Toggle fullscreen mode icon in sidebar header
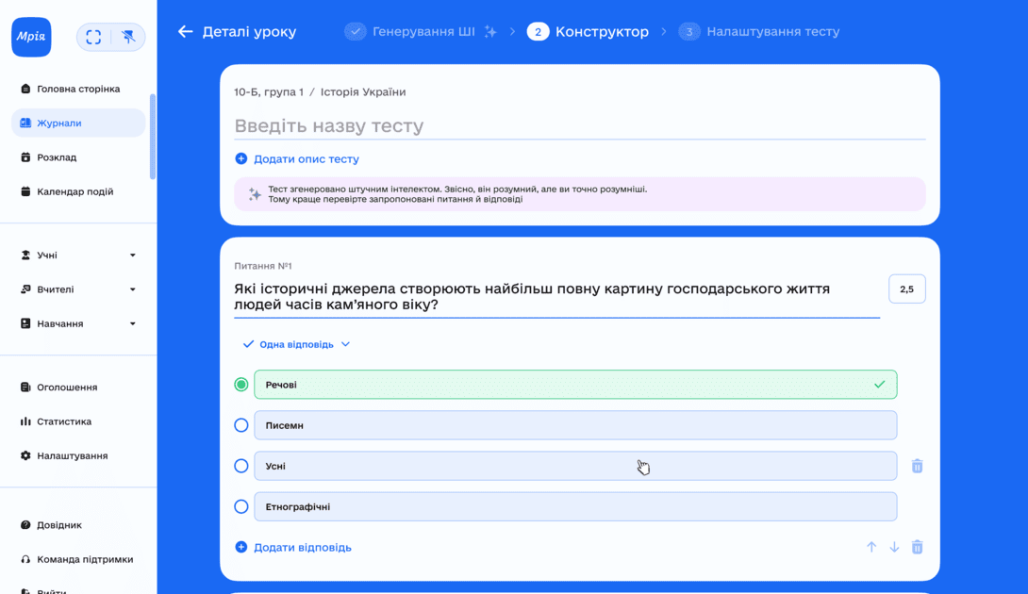The image size is (1028, 594). (x=93, y=37)
